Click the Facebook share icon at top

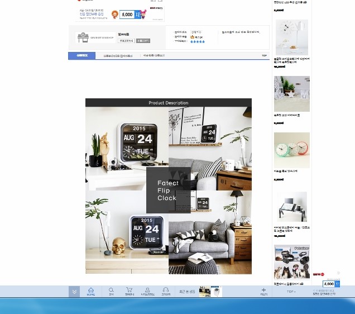[x=153, y=1]
